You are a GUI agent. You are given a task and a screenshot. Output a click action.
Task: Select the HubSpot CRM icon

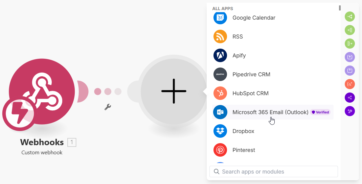point(220,93)
